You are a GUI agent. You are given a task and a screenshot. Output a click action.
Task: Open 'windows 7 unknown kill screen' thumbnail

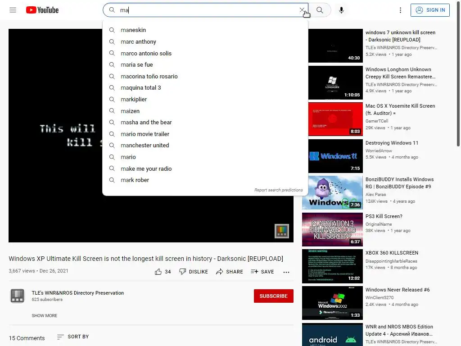click(x=335, y=46)
